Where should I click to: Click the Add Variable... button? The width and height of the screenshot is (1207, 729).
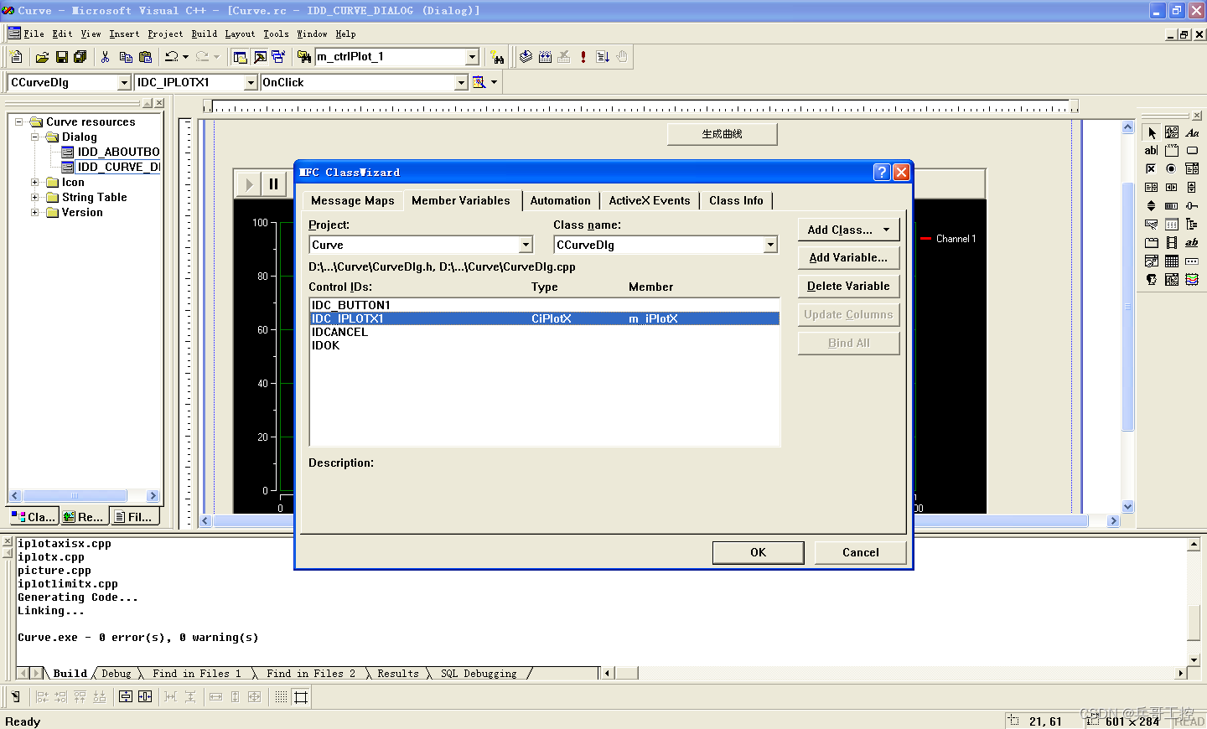(x=848, y=258)
